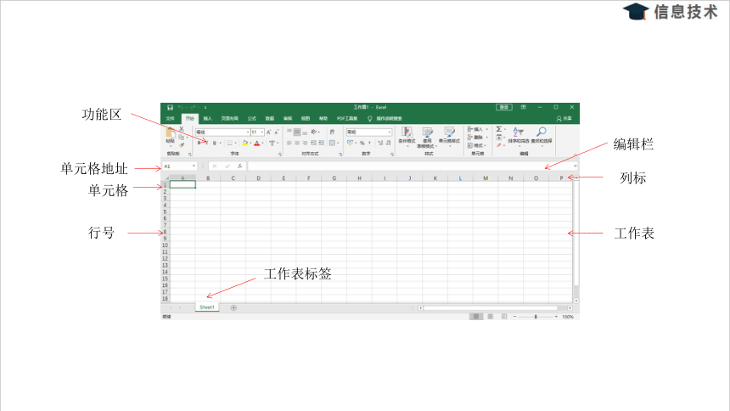Toggle align text left
Image resolution: width=730 pixels, height=411 pixels.
coord(289,143)
